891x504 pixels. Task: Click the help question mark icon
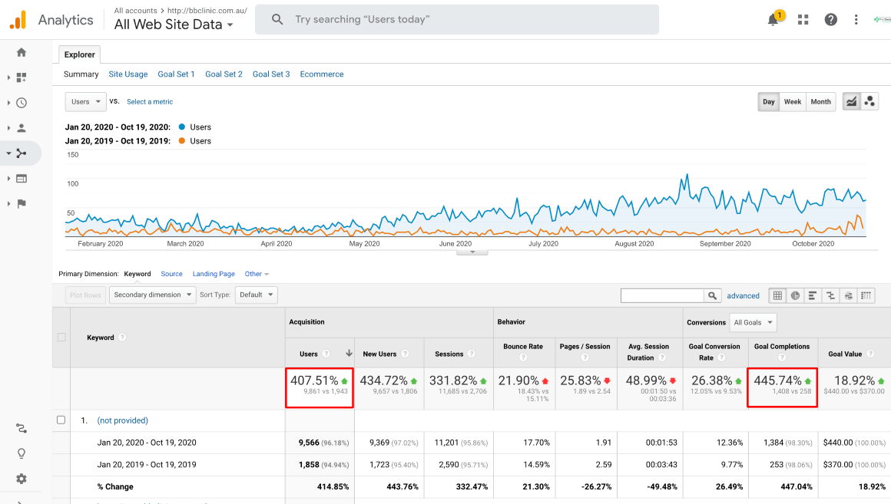coord(830,20)
